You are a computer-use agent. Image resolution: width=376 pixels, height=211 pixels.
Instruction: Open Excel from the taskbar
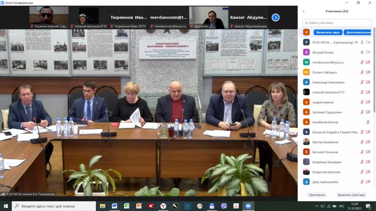click(127, 206)
